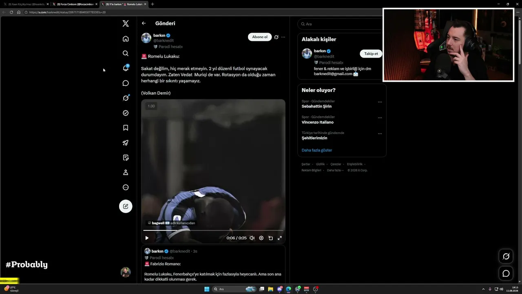The image size is (522, 294).
Task: Click Abone ol button on post
Action: tap(260, 37)
